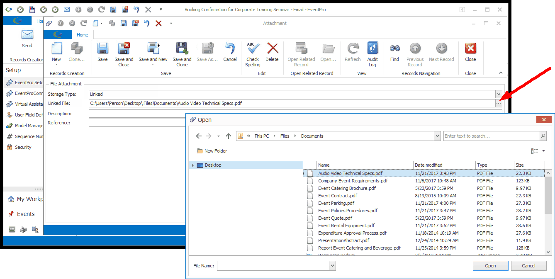Click the ellipsis browse button for Linked File
The height and width of the screenshot is (279, 555).
(x=499, y=103)
